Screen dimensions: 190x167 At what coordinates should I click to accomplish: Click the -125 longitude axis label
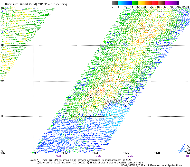(x=157, y=153)
